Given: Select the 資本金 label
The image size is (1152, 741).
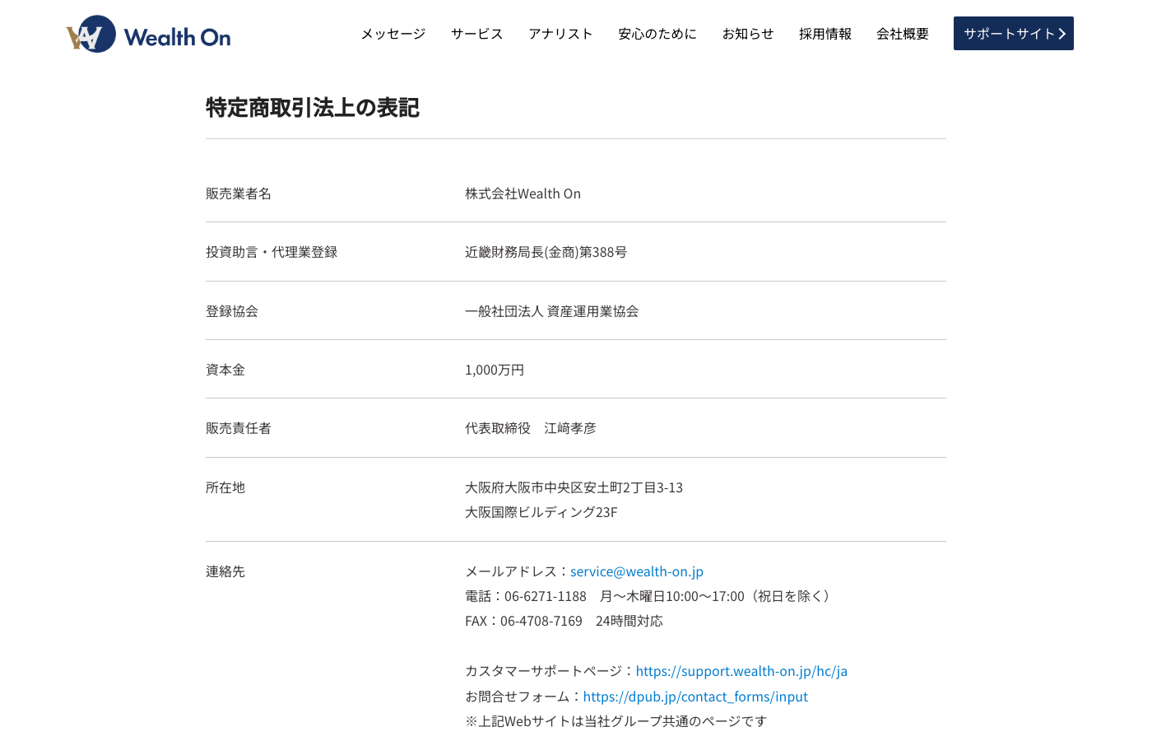Looking at the screenshot, I should click(225, 370).
